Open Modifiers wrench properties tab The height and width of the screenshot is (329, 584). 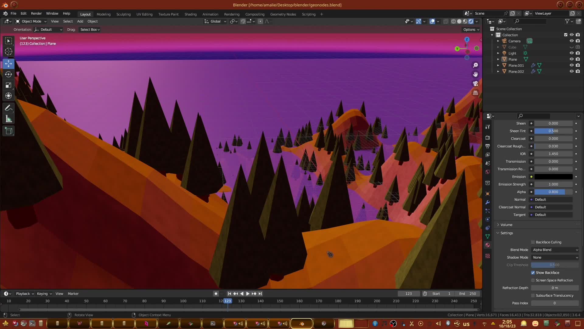point(488,202)
